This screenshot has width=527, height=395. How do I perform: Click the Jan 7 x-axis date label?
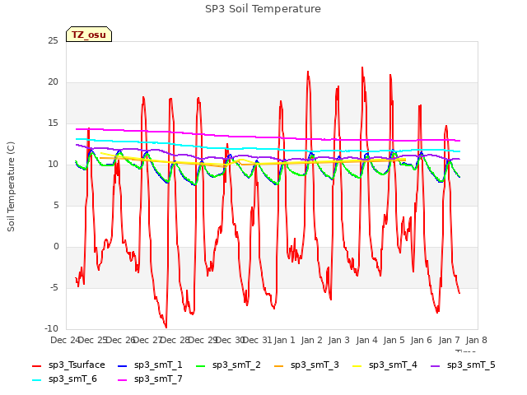(x=449, y=340)
